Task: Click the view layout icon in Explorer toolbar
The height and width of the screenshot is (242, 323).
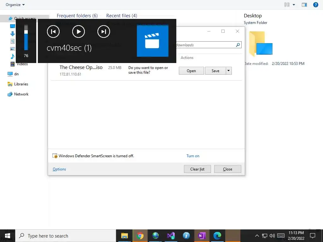Action: pos(287,5)
